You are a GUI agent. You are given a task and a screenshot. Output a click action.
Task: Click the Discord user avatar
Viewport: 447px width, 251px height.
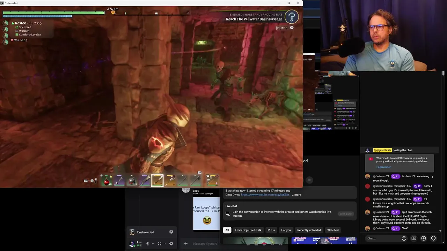point(132,244)
